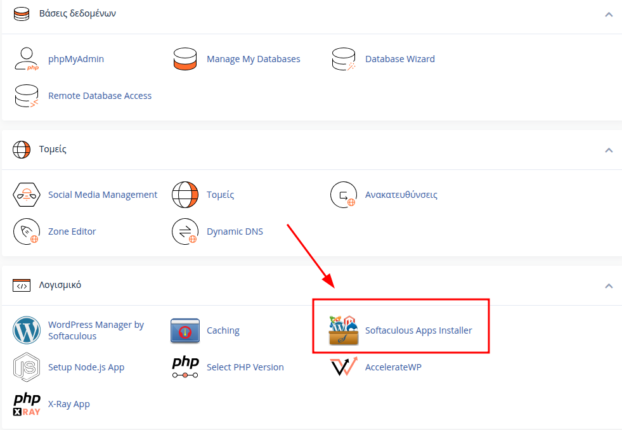The height and width of the screenshot is (430, 622).
Task: Click the WordPress logo icon
Action: tap(27, 330)
